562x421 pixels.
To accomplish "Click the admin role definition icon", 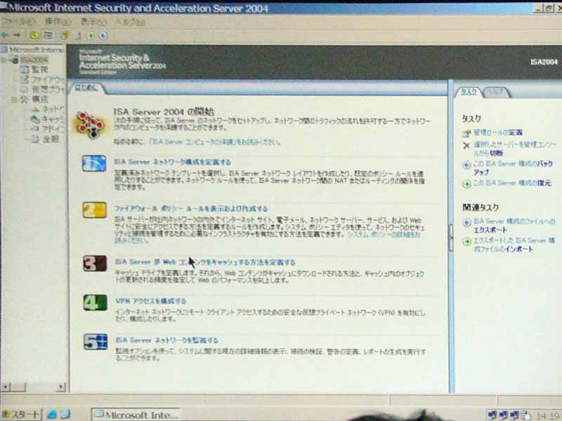I will pyautogui.click(x=466, y=133).
